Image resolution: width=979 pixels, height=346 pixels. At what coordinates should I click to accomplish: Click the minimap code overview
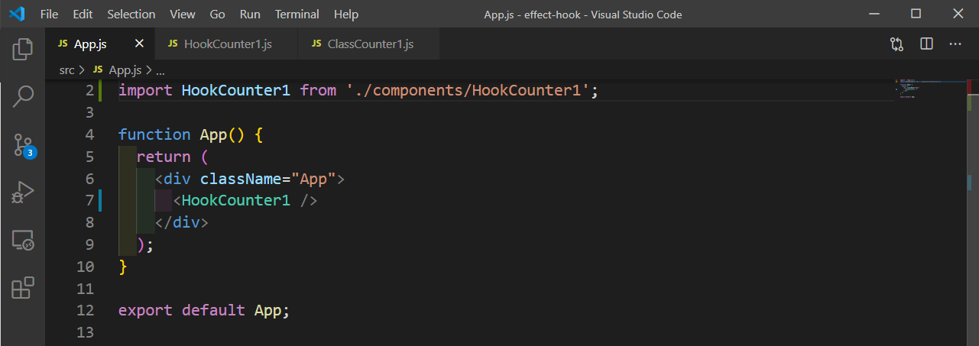click(929, 89)
